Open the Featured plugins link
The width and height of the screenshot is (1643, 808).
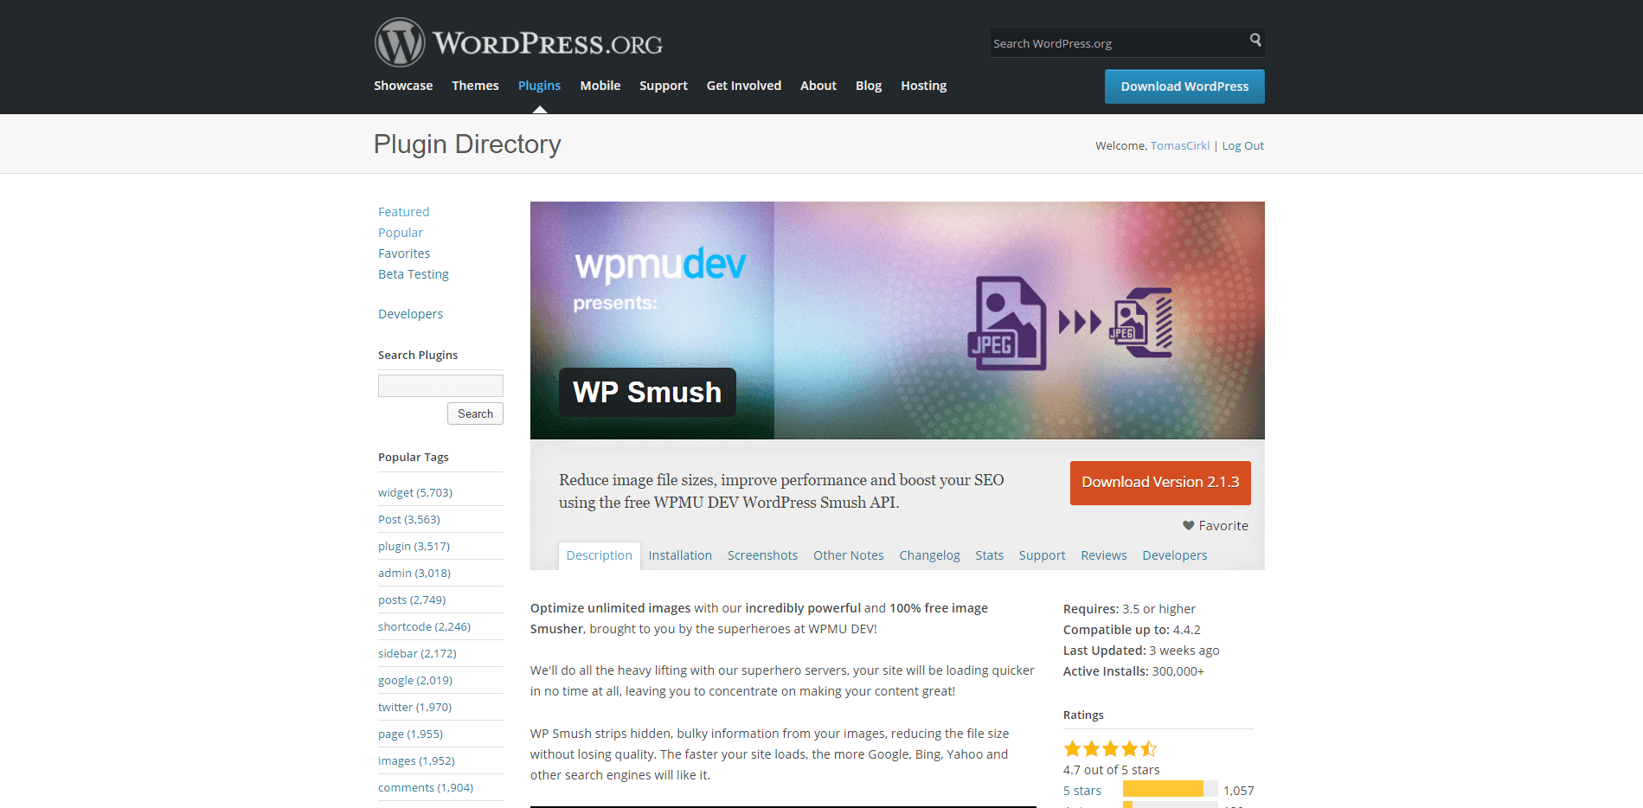(403, 212)
